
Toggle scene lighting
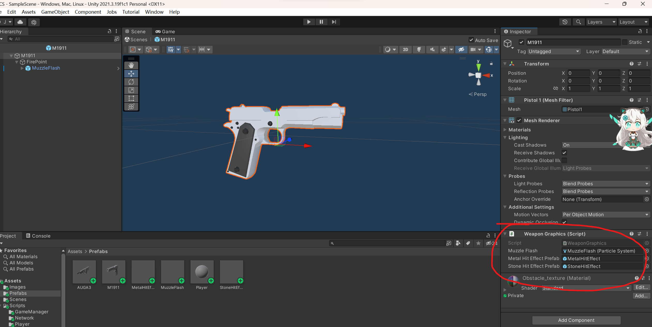click(419, 49)
